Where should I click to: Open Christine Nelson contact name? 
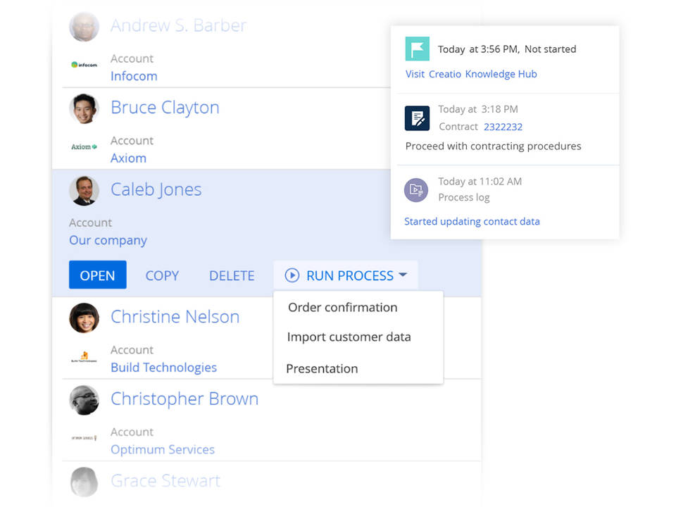(x=175, y=317)
